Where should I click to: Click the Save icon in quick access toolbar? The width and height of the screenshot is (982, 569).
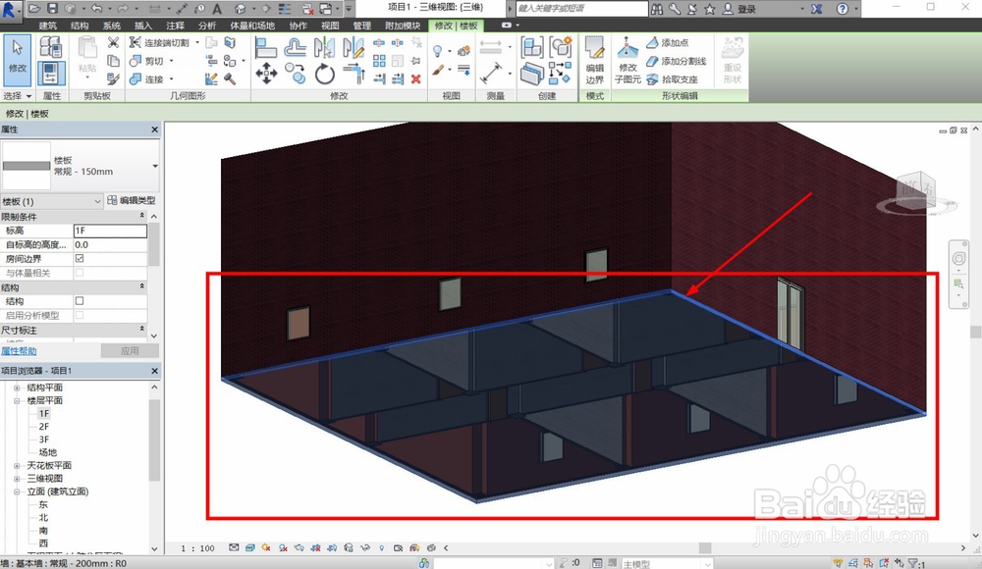[x=53, y=9]
